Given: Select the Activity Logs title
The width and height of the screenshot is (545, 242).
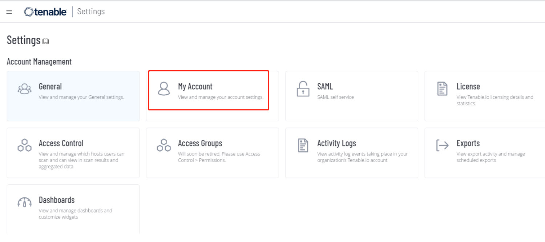Looking at the screenshot, I should click(336, 143).
